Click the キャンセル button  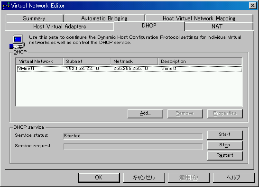click(x=144, y=178)
